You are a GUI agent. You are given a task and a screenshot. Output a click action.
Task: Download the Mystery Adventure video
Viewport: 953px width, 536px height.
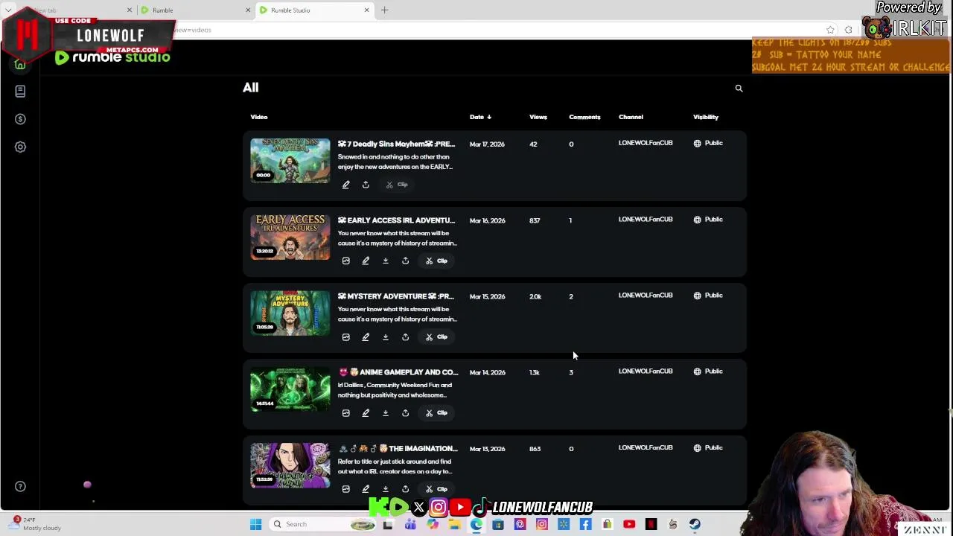[x=386, y=336]
